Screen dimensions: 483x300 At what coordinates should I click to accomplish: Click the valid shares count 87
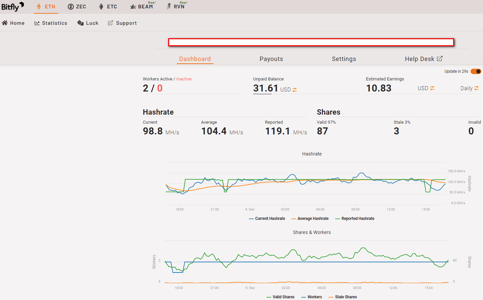point(322,131)
